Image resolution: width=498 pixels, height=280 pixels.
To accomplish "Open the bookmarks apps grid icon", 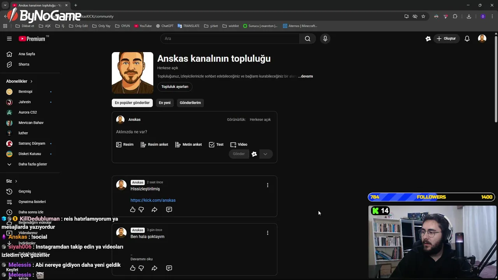I will [x=5, y=26].
